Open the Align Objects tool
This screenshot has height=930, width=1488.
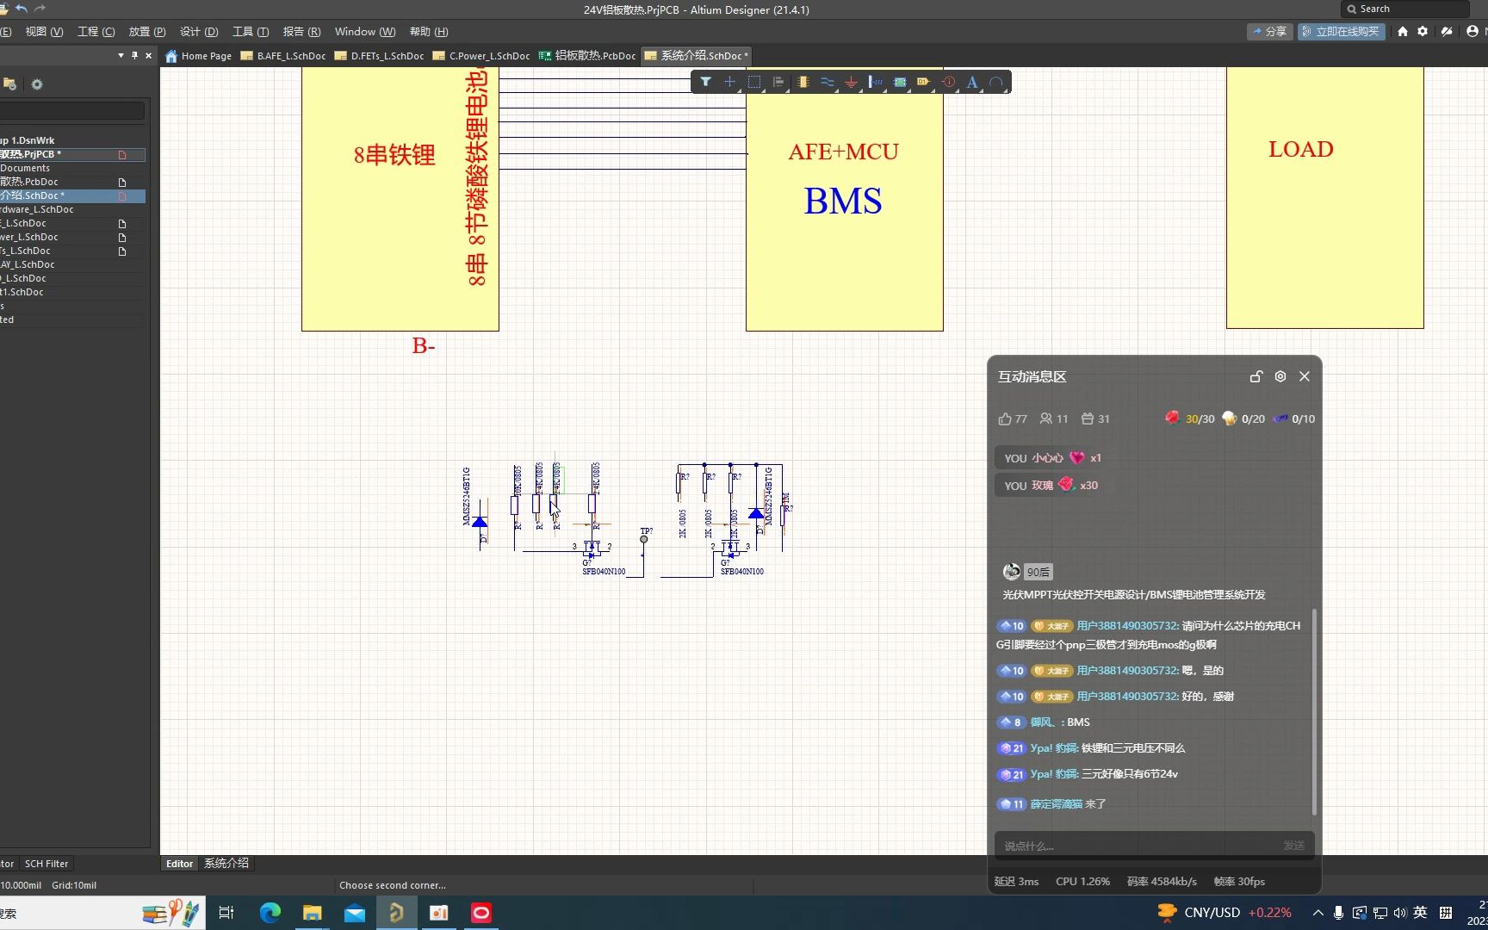click(x=778, y=82)
